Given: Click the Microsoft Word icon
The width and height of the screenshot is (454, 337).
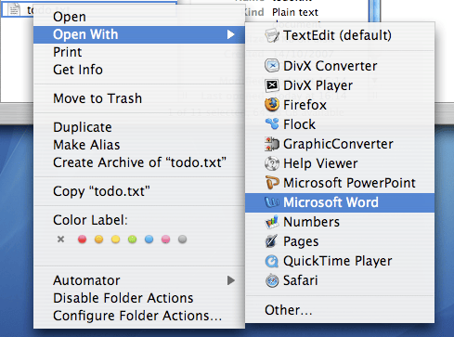Looking at the screenshot, I should click(272, 202).
